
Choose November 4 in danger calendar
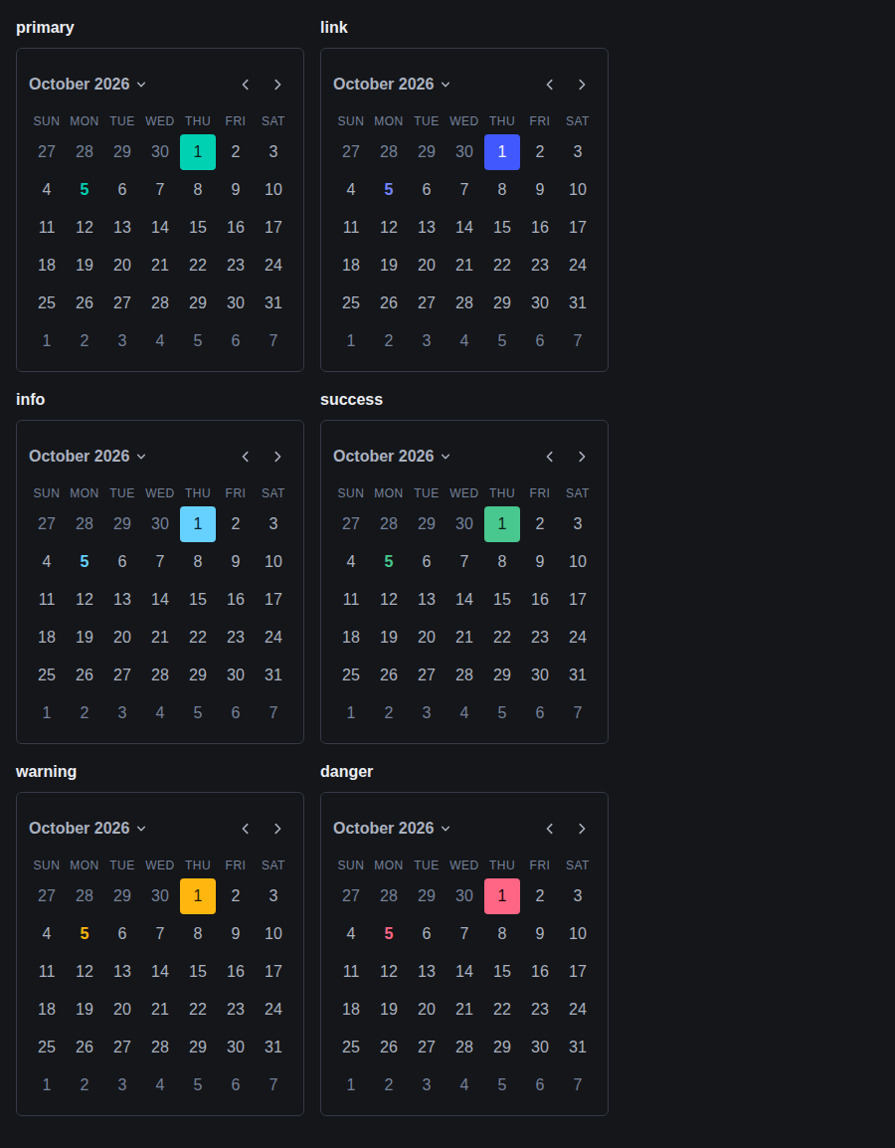point(464,1084)
